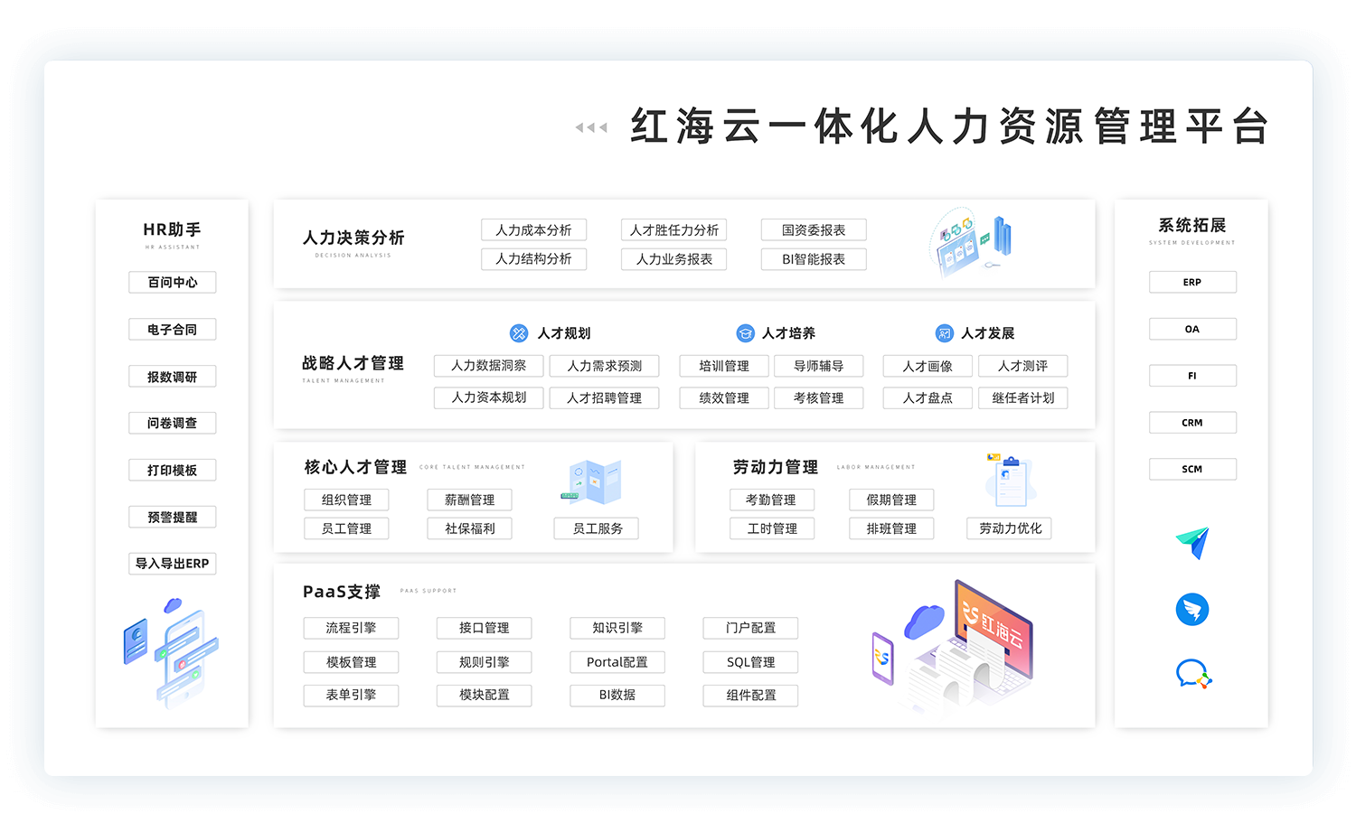Click 人才测评 box
1356x813 pixels.
[x=1023, y=366]
